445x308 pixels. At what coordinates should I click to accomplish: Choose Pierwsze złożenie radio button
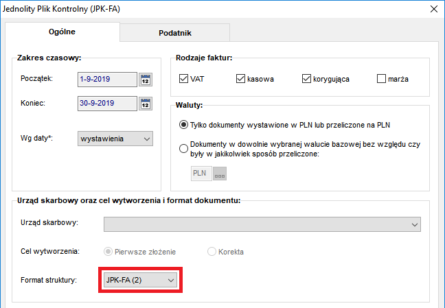click(108, 252)
